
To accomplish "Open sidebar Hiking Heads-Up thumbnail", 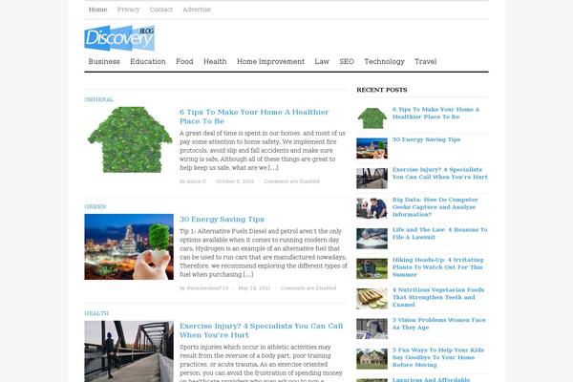I will pos(372,268).
